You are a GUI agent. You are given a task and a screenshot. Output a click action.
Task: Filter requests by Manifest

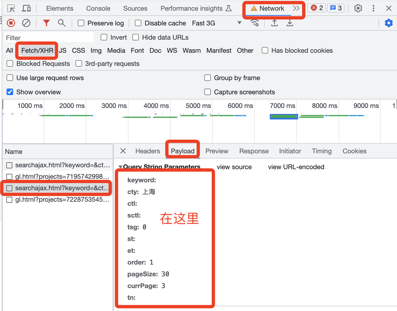point(219,50)
